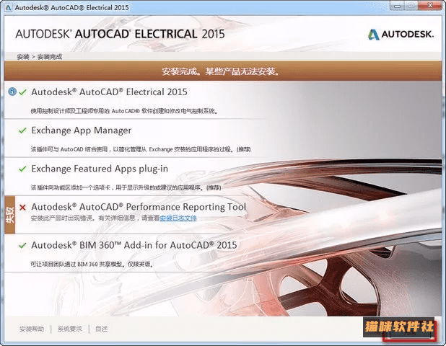
Task: Click the BIM 360 共享模型 description line
Action: (92, 265)
